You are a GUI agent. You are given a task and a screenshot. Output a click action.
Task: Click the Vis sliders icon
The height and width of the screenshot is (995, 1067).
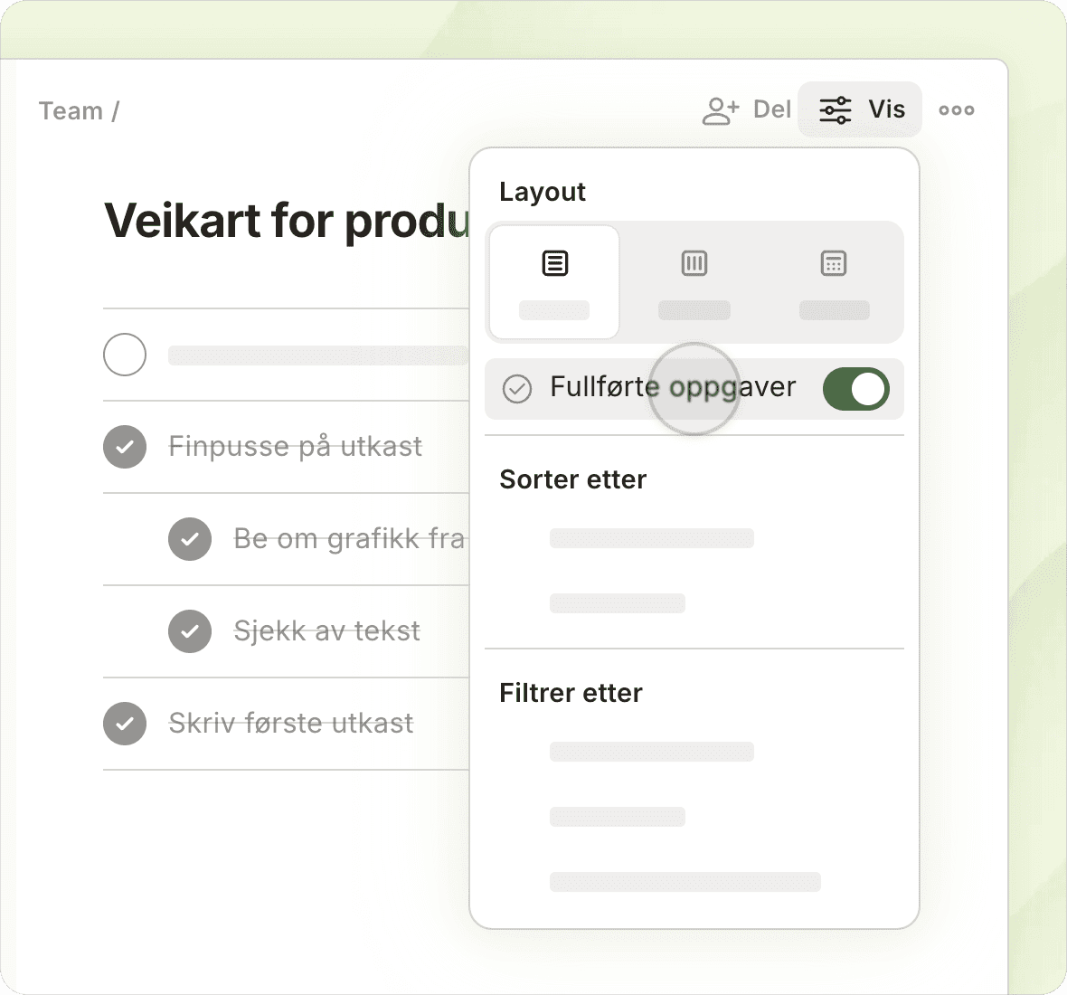pos(835,110)
